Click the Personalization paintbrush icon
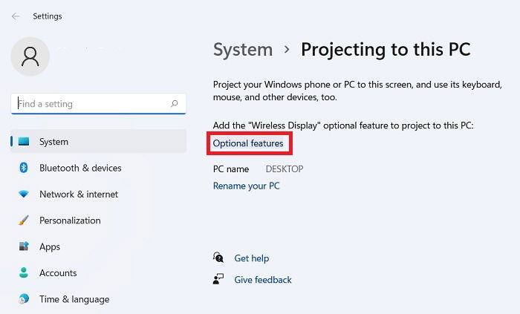The height and width of the screenshot is (314, 520). pyautogui.click(x=24, y=220)
